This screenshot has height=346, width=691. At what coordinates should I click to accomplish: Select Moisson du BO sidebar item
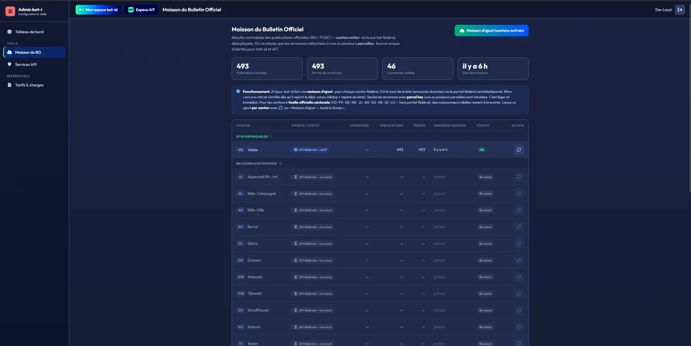tap(34, 53)
